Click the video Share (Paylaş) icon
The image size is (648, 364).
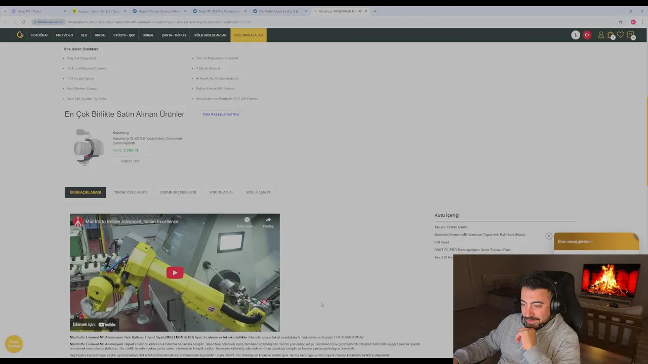268,222
